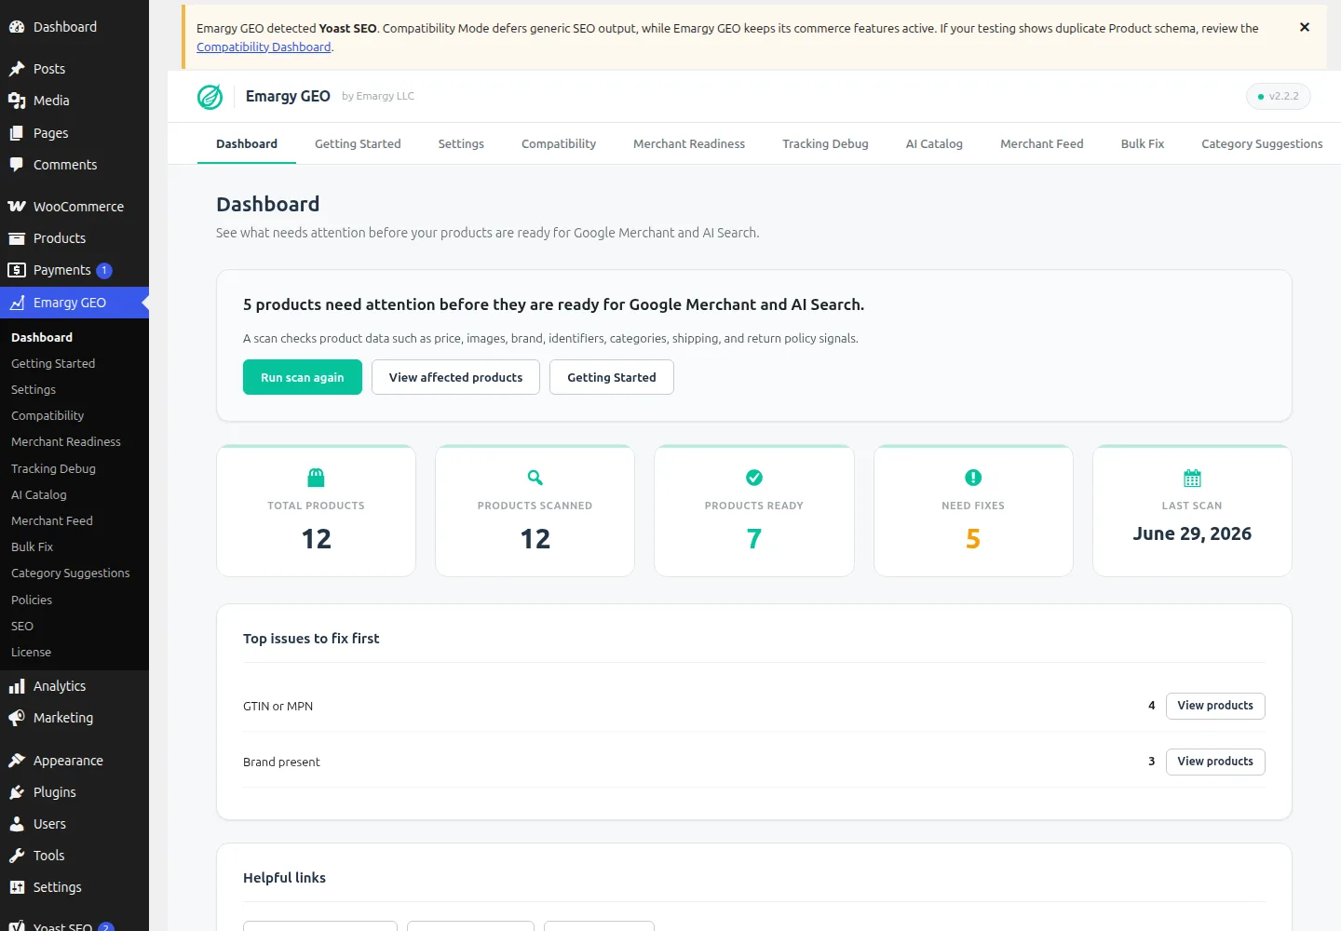Click the Analytics bar chart icon
Image resolution: width=1341 pixels, height=931 pixels.
(x=17, y=686)
